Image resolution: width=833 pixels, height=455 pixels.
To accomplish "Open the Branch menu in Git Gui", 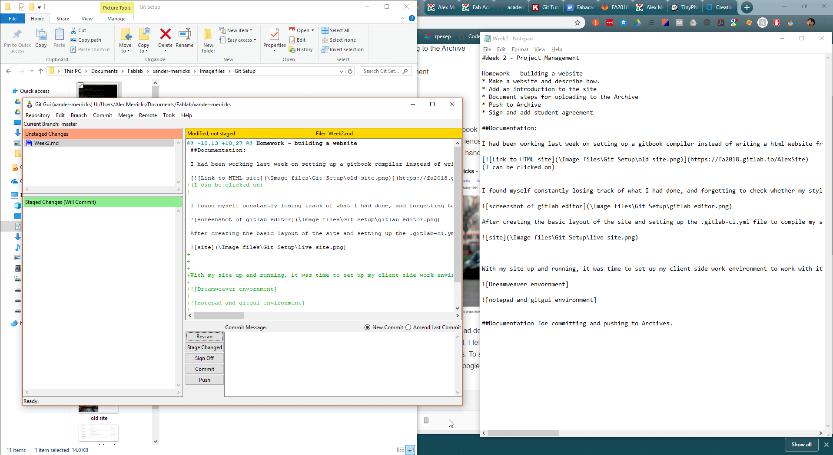I will 79,115.
